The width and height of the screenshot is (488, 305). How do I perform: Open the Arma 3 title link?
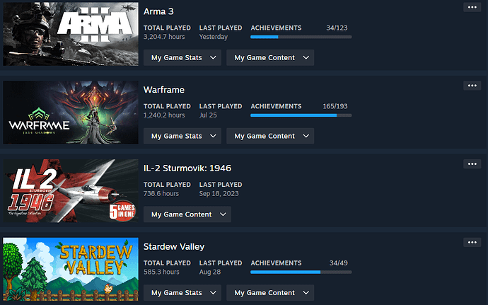pos(158,11)
